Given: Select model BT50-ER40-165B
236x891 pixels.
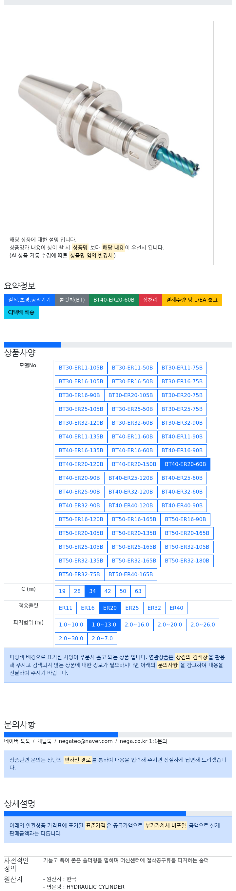Looking at the screenshot, I should pyautogui.click(x=130, y=575).
